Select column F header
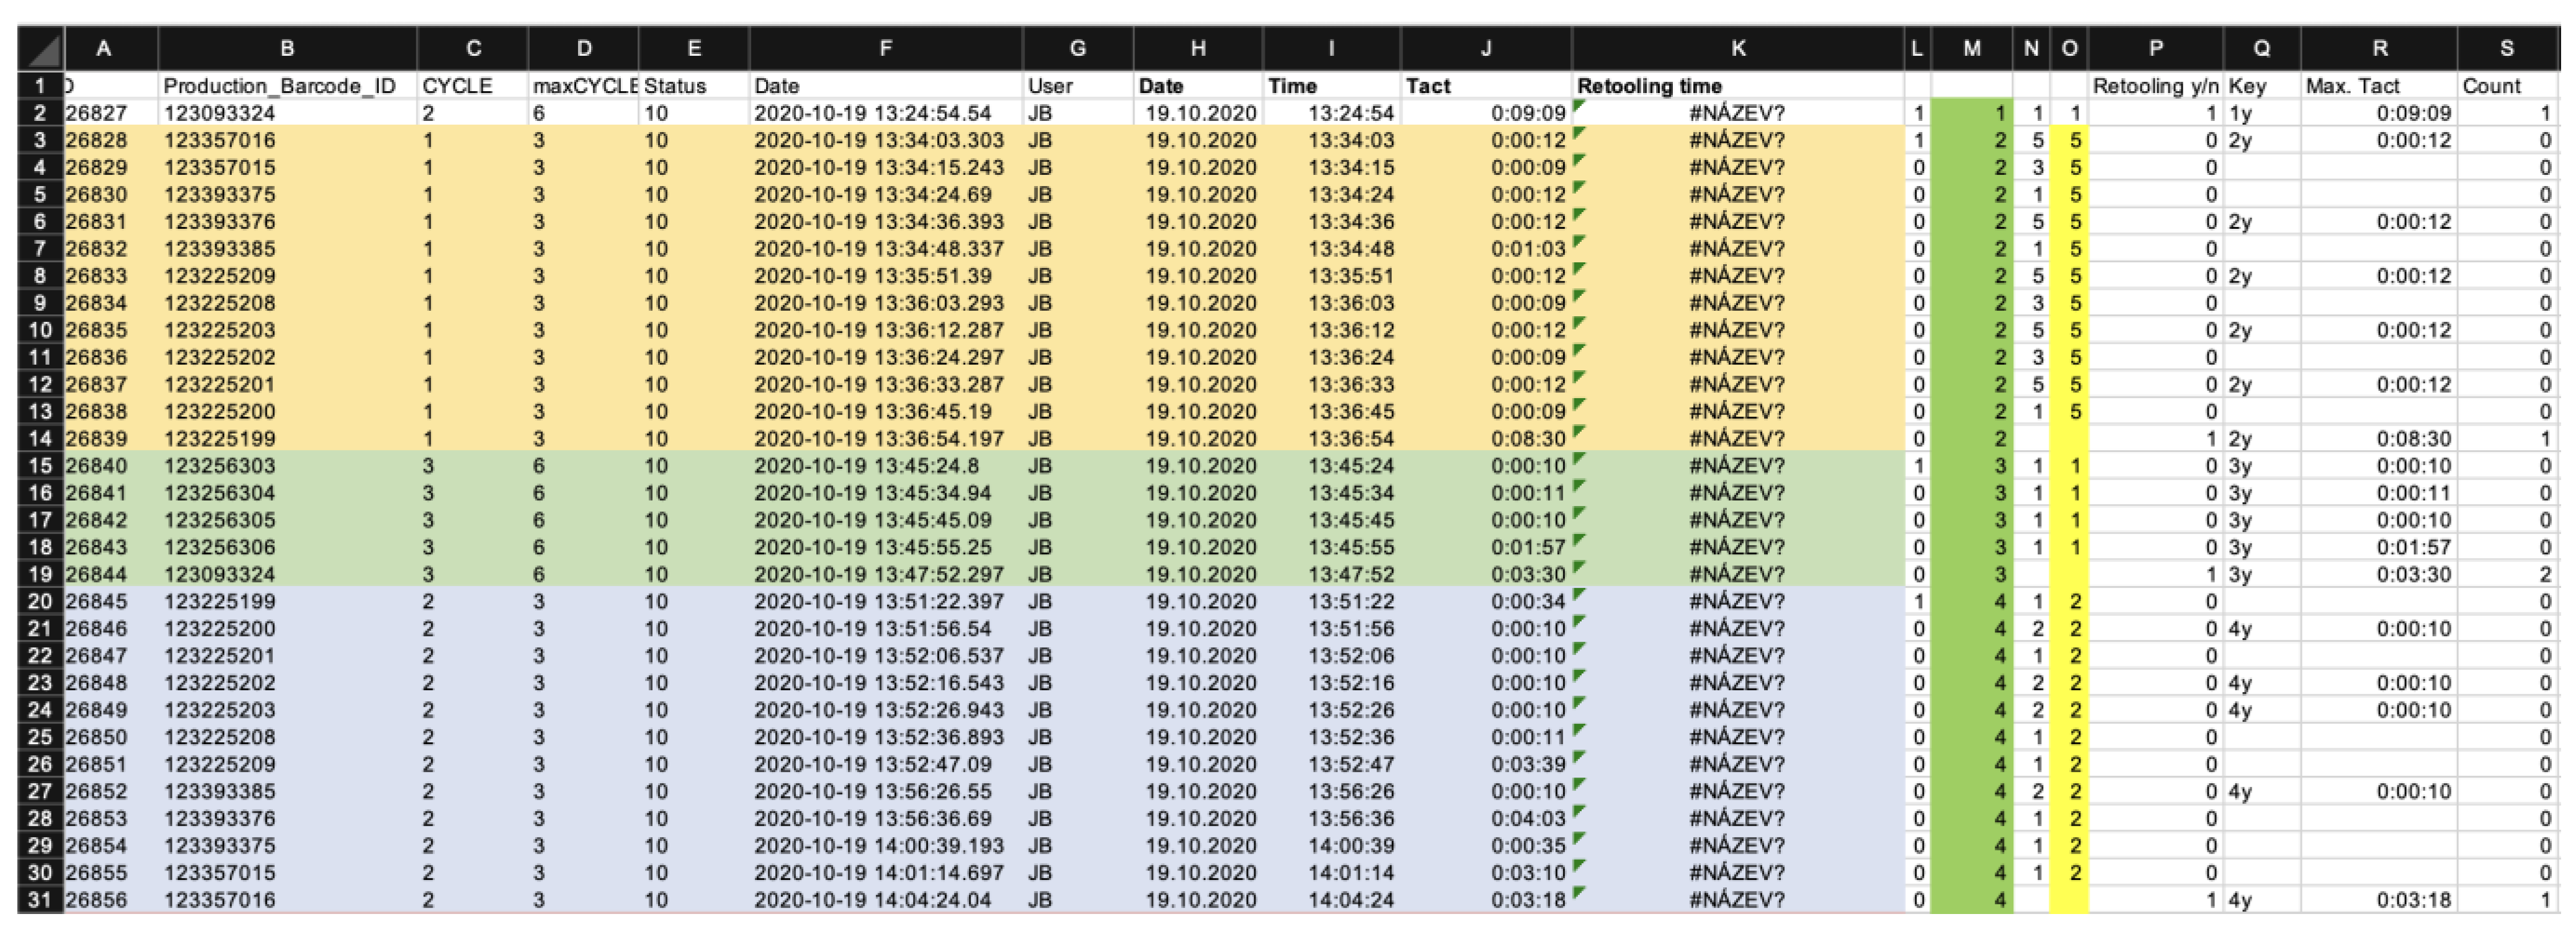The image size is (2576, 932). click(885, 49)
